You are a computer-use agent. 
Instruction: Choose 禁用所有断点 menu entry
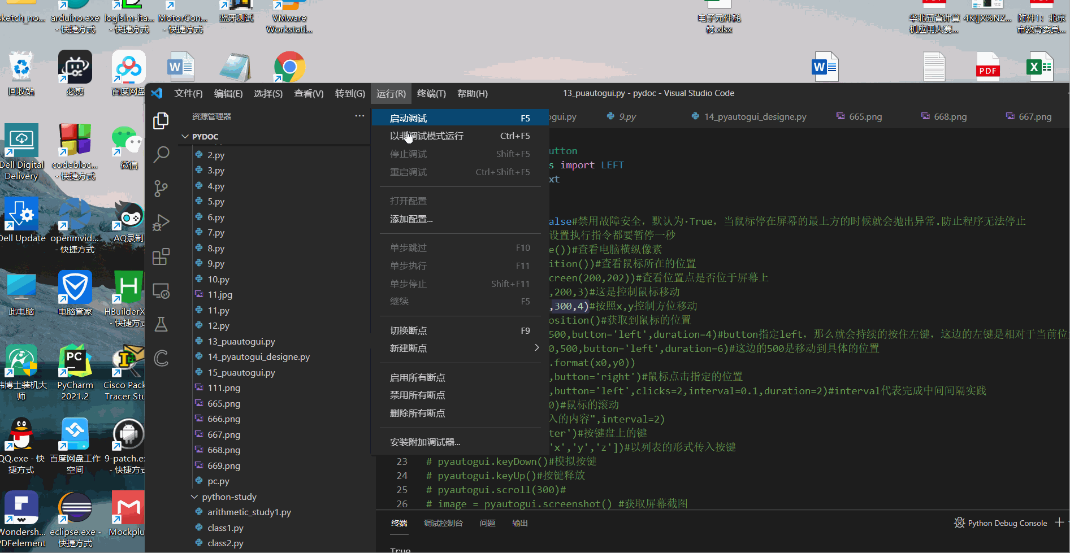pyautogui.click(x=460, y=395)
